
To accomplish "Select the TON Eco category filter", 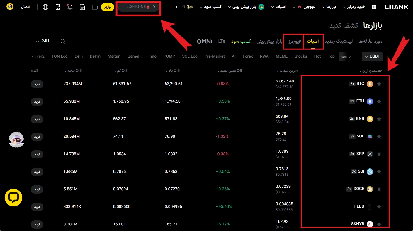I will pyautogui.click(x=60, y=56).
